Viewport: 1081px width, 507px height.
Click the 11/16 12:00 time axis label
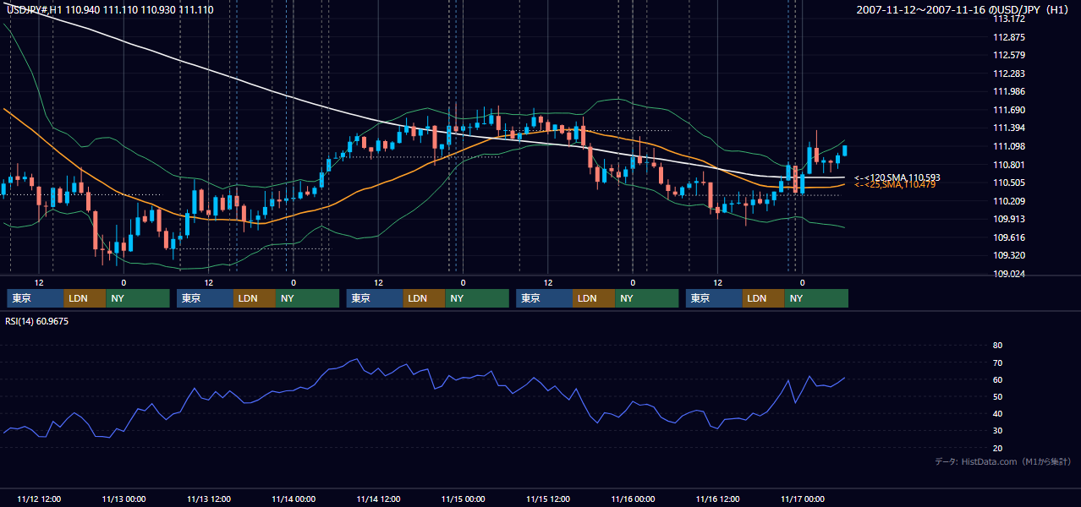pos(717,499)
